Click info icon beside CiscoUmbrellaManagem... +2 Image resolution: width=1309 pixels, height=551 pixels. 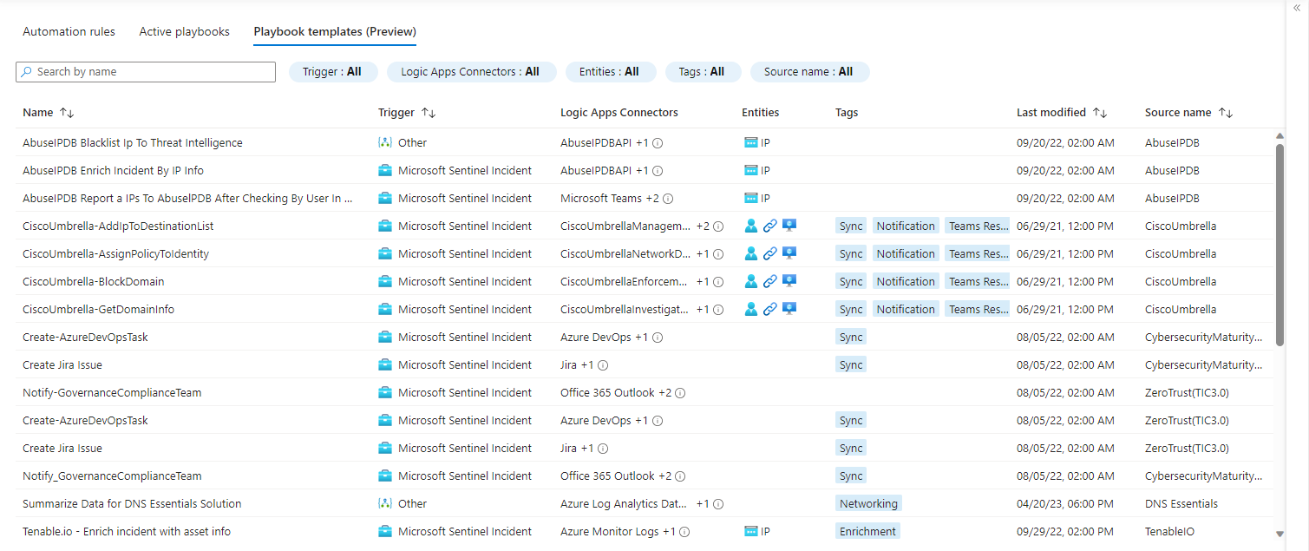pyautogui.click(x=718, y=226)
